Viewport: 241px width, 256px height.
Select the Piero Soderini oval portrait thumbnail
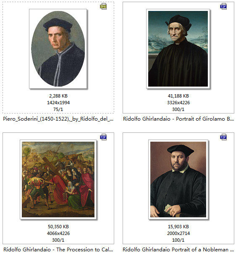[58, 49]
